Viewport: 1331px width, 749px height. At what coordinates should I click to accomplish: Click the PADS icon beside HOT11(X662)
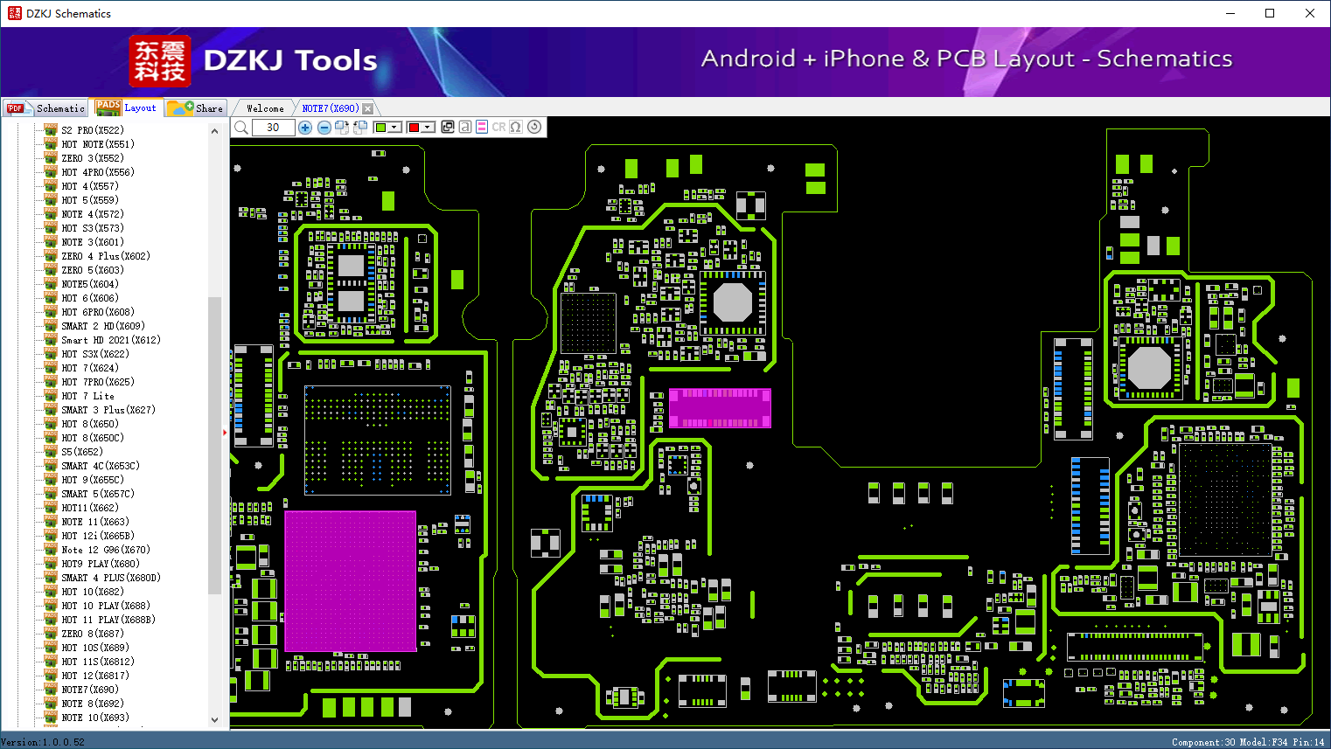51,508
